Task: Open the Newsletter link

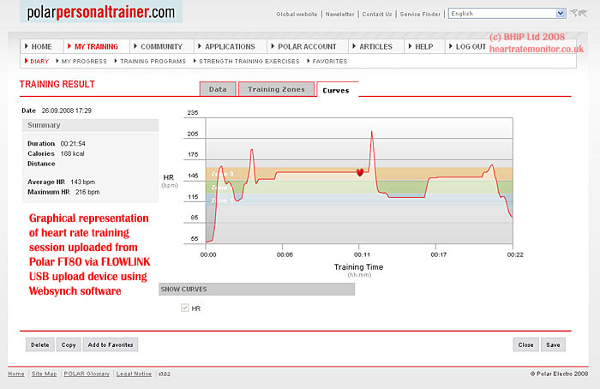Action: tap(339, 15)
